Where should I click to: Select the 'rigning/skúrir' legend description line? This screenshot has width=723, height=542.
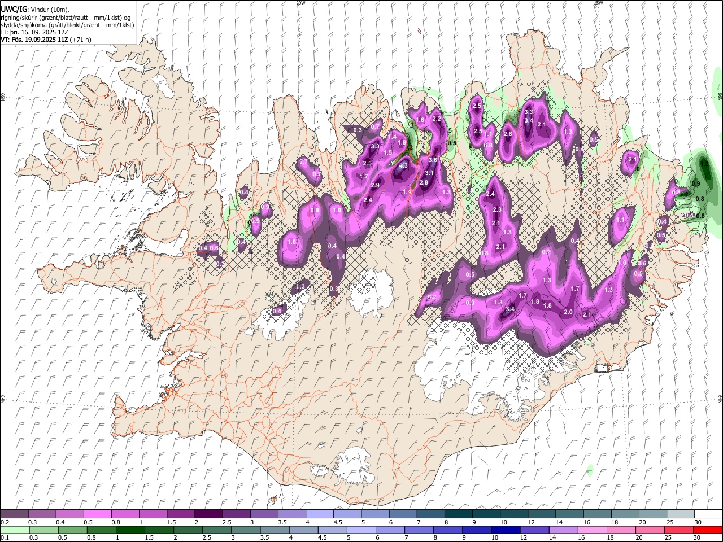(67, 17)
